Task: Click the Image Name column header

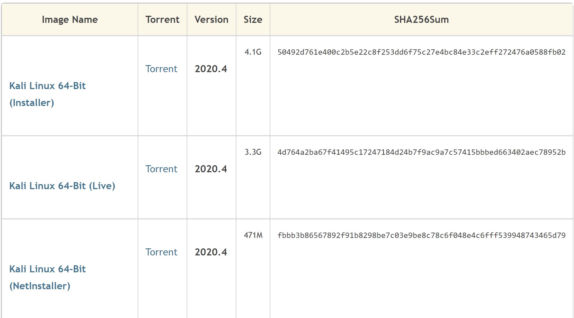Action: 70,20
